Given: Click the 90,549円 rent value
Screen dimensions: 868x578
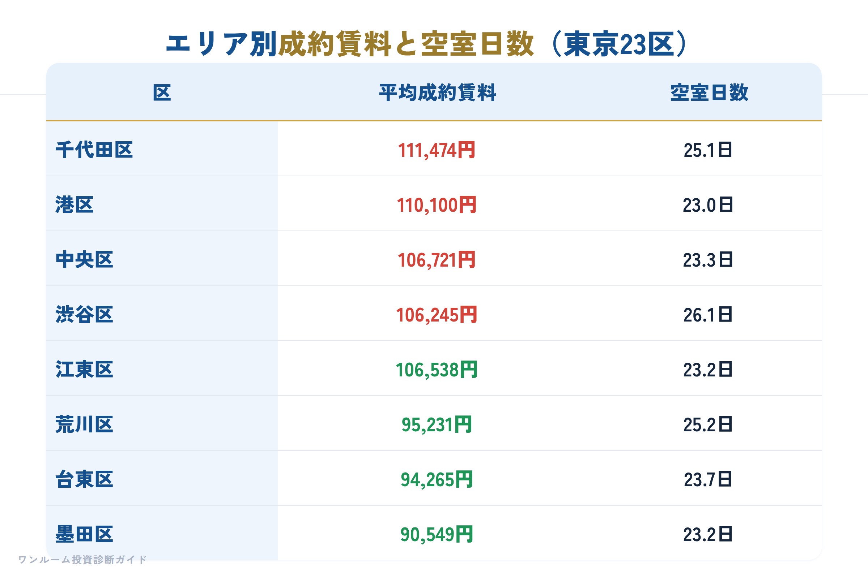Looking at the screenshot, I should [x=437, y=535].
